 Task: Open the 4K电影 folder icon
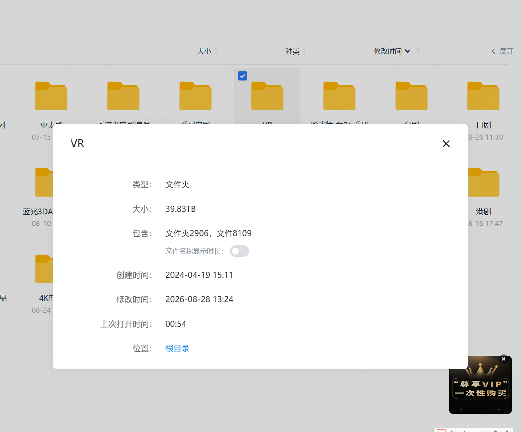click(44, 269)
